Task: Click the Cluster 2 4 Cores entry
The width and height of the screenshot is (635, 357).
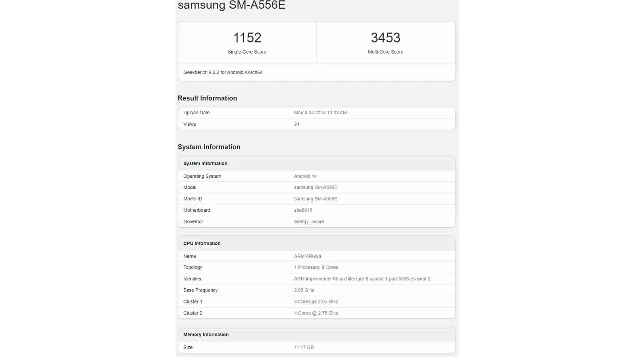Action: tap(316, 313)
